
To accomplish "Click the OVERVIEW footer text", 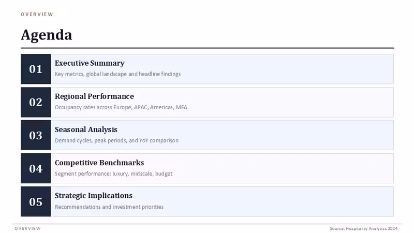I will pyautogui.click(x=28, y=228).
